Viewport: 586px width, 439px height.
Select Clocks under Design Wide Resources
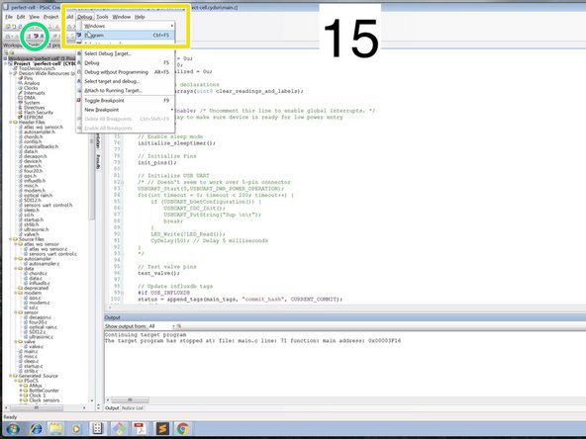pyautogui.click(x=31, y=88)
